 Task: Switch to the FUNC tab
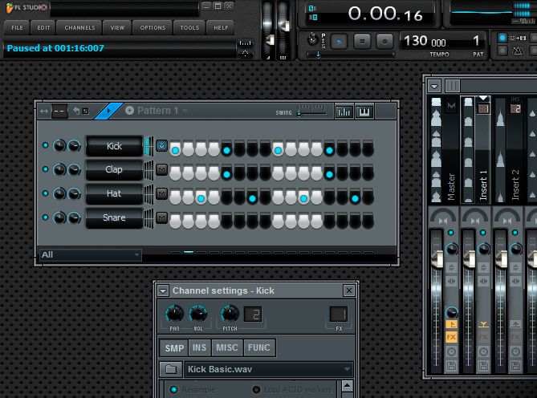(x=259, y=348)
